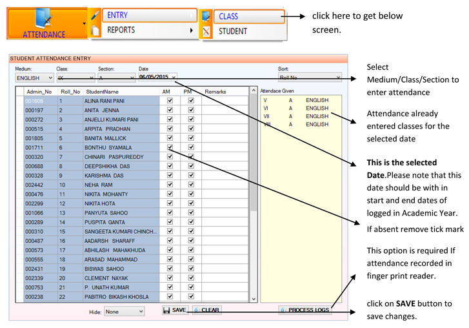The height and width of the screenshot is (328, 469).
Task: Click the documents icon beside REPORTS menu
Action: (x=95, y=30)
